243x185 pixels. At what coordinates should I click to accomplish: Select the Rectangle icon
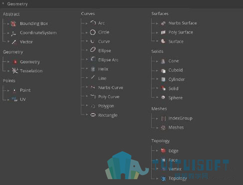(x=93, y=115)
